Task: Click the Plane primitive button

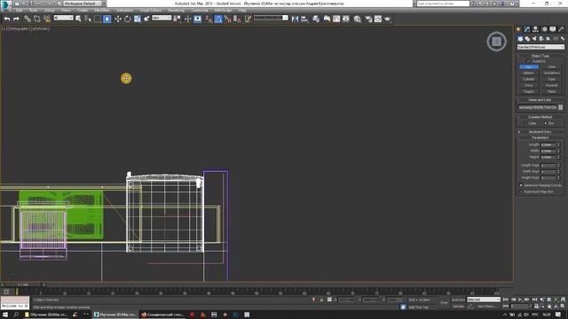Action: [551, 91]
